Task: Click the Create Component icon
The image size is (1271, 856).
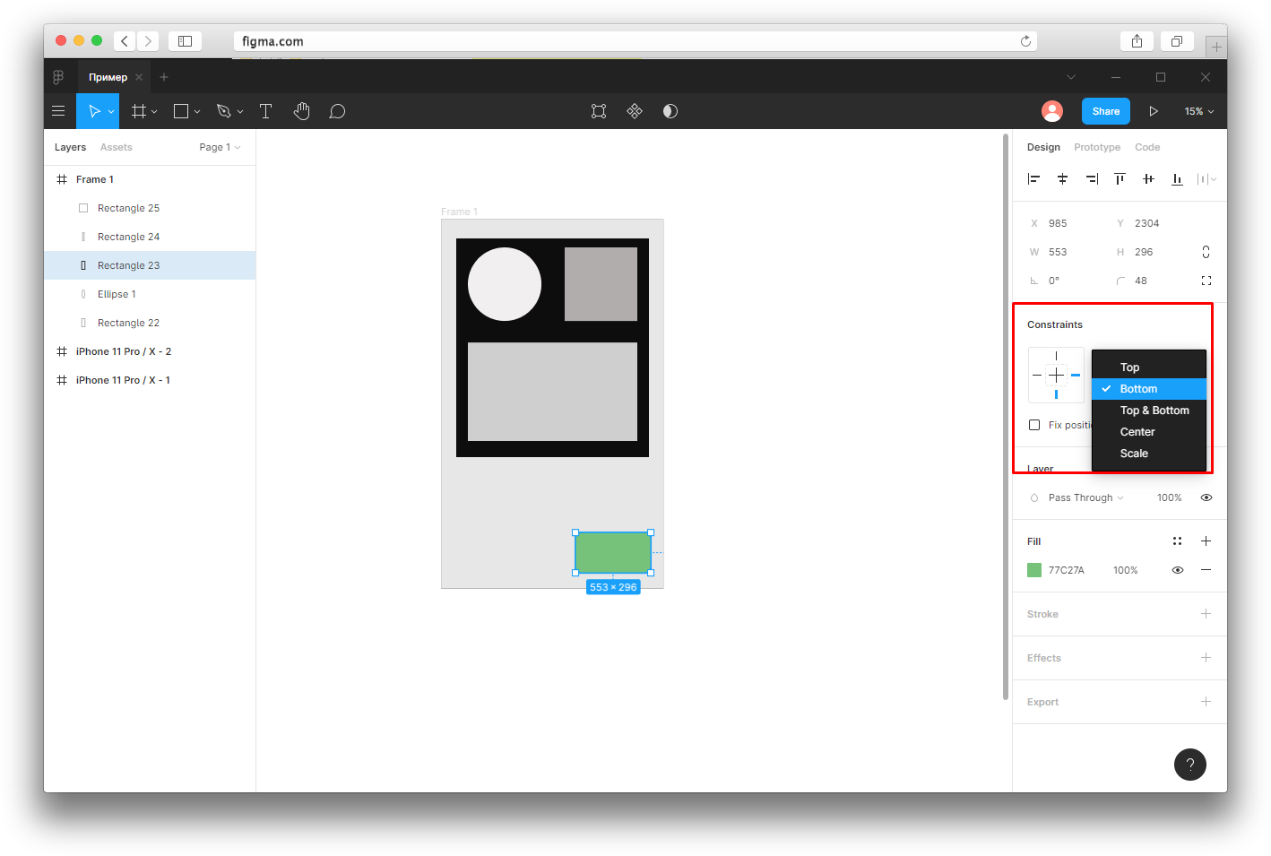Action: click(x=635, y=111)
